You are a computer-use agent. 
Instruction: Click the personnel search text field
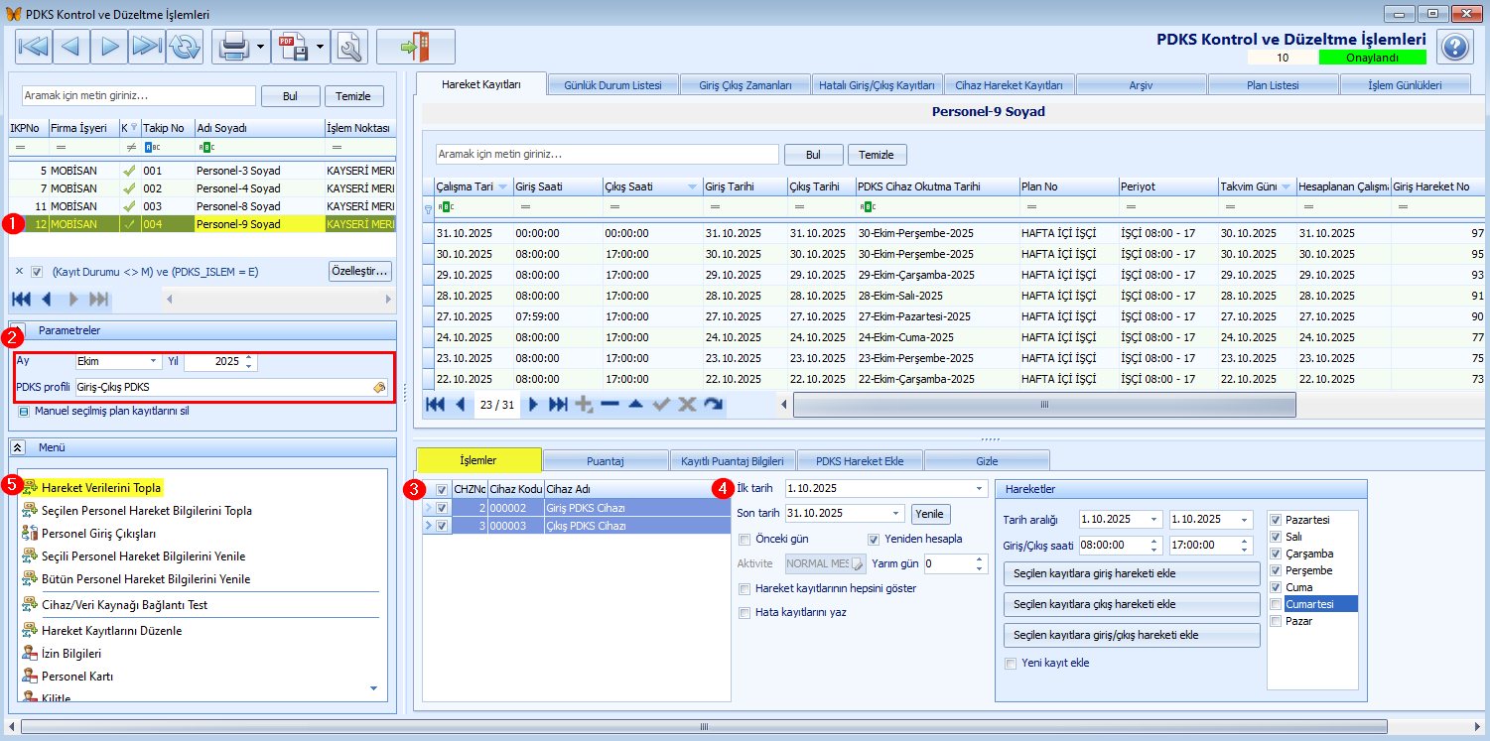click(139, 96)
